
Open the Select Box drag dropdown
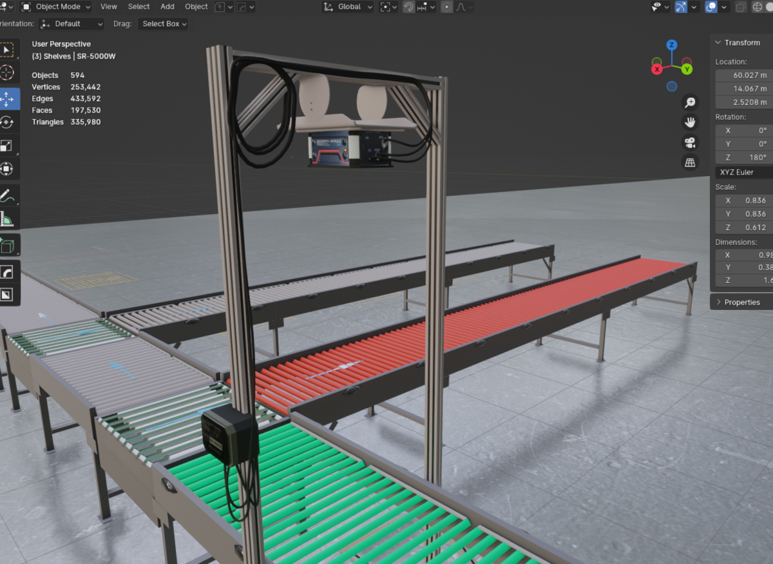click(x=164, y=24)
